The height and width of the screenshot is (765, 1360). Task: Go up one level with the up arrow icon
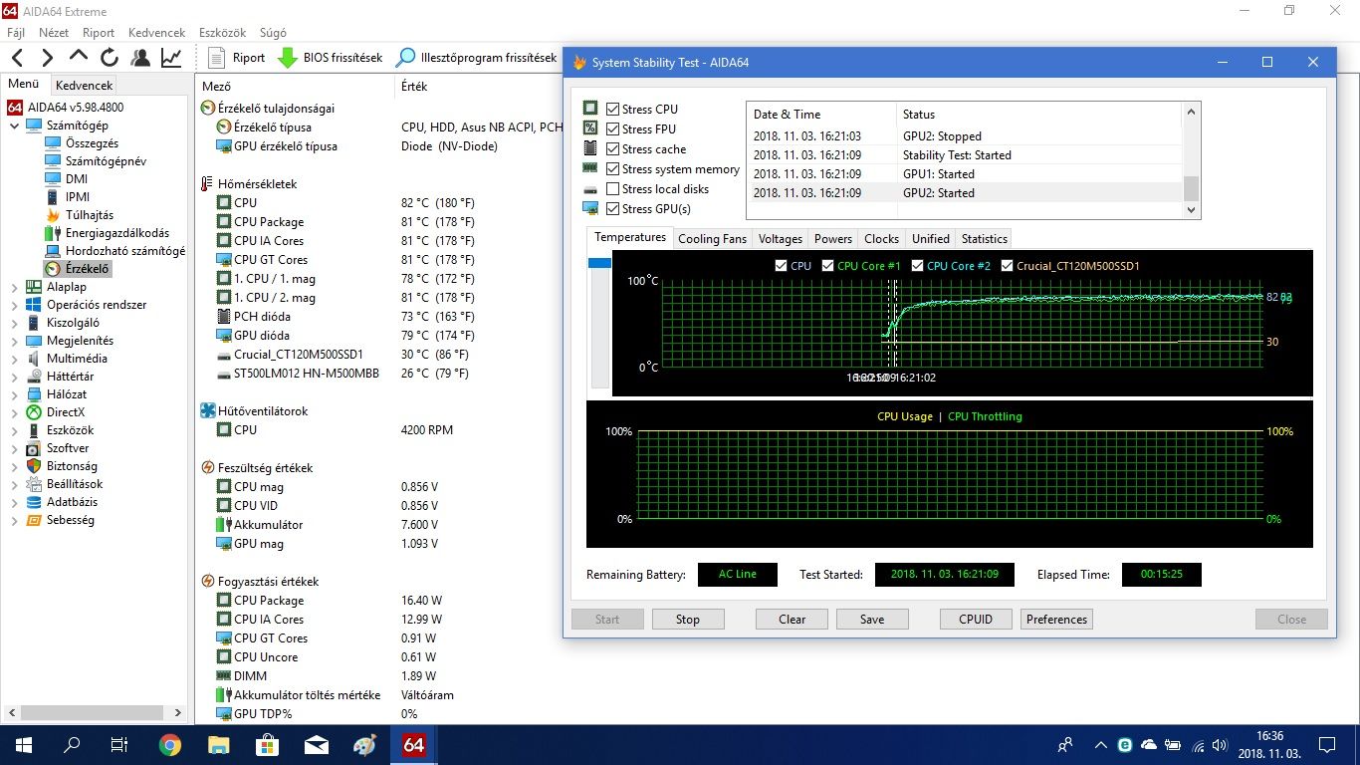pyautogui.click(x=78, y=58)
